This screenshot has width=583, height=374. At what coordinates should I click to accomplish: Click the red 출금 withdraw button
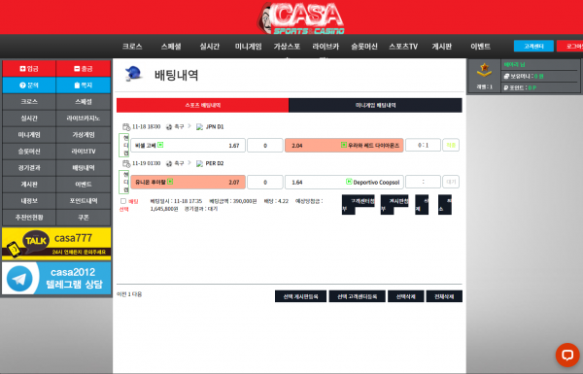[84, 68]
